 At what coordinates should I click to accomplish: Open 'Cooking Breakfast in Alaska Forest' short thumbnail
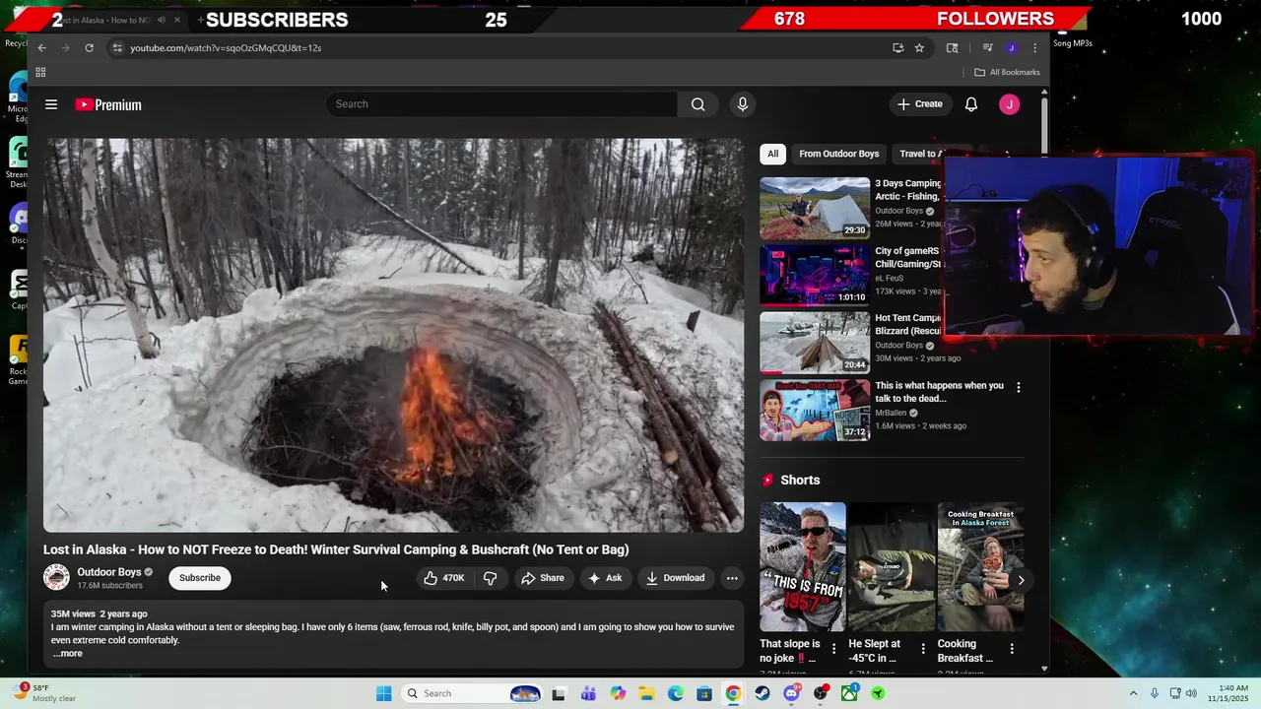(x=980, y=566)
